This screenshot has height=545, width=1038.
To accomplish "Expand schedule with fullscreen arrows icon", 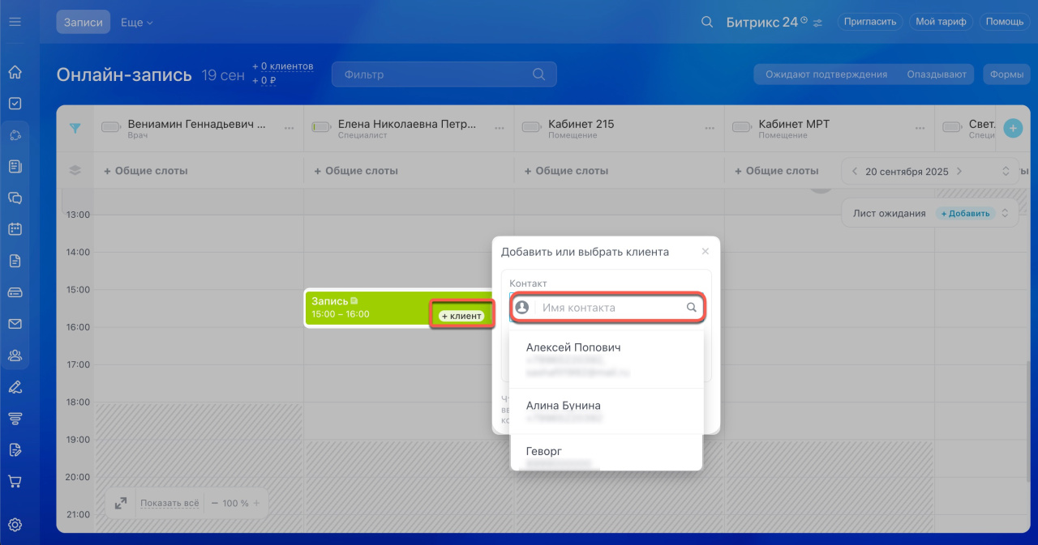I will (x=121, y=503).
